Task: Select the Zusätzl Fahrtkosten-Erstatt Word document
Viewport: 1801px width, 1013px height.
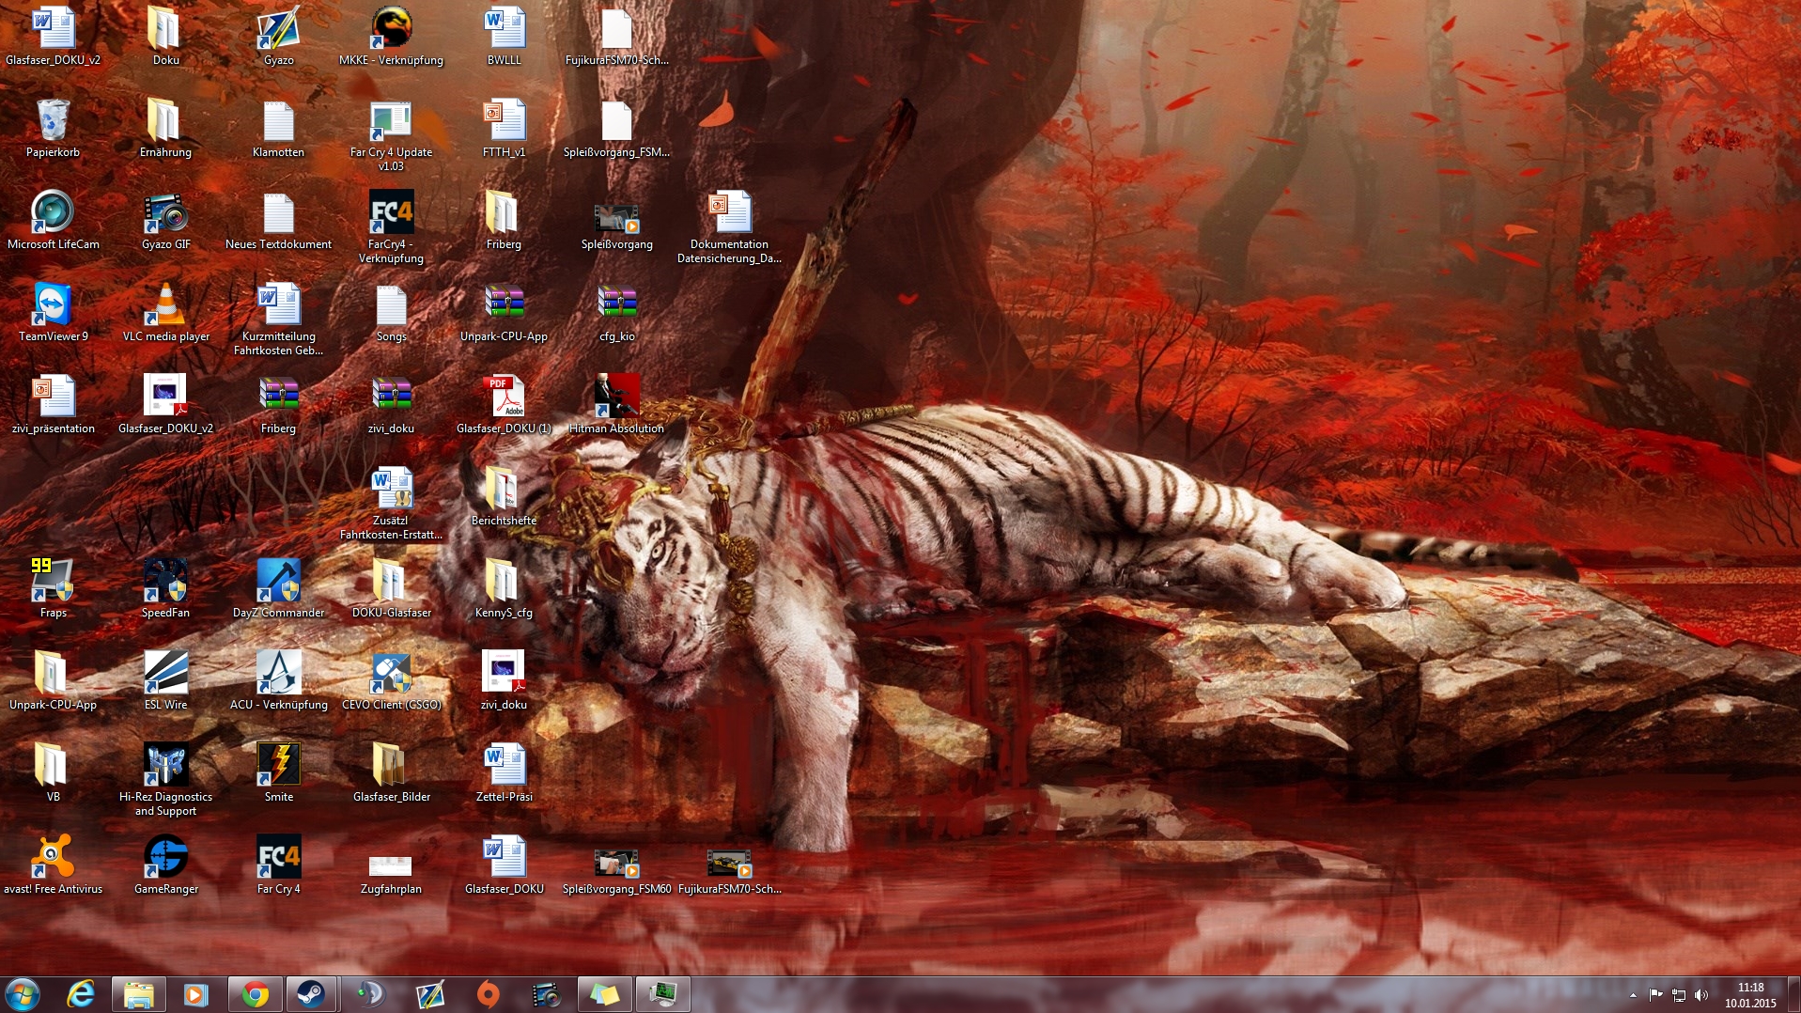Action: point(391,503)
